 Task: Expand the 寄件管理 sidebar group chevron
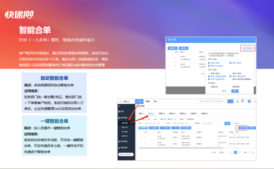[133, 118]
